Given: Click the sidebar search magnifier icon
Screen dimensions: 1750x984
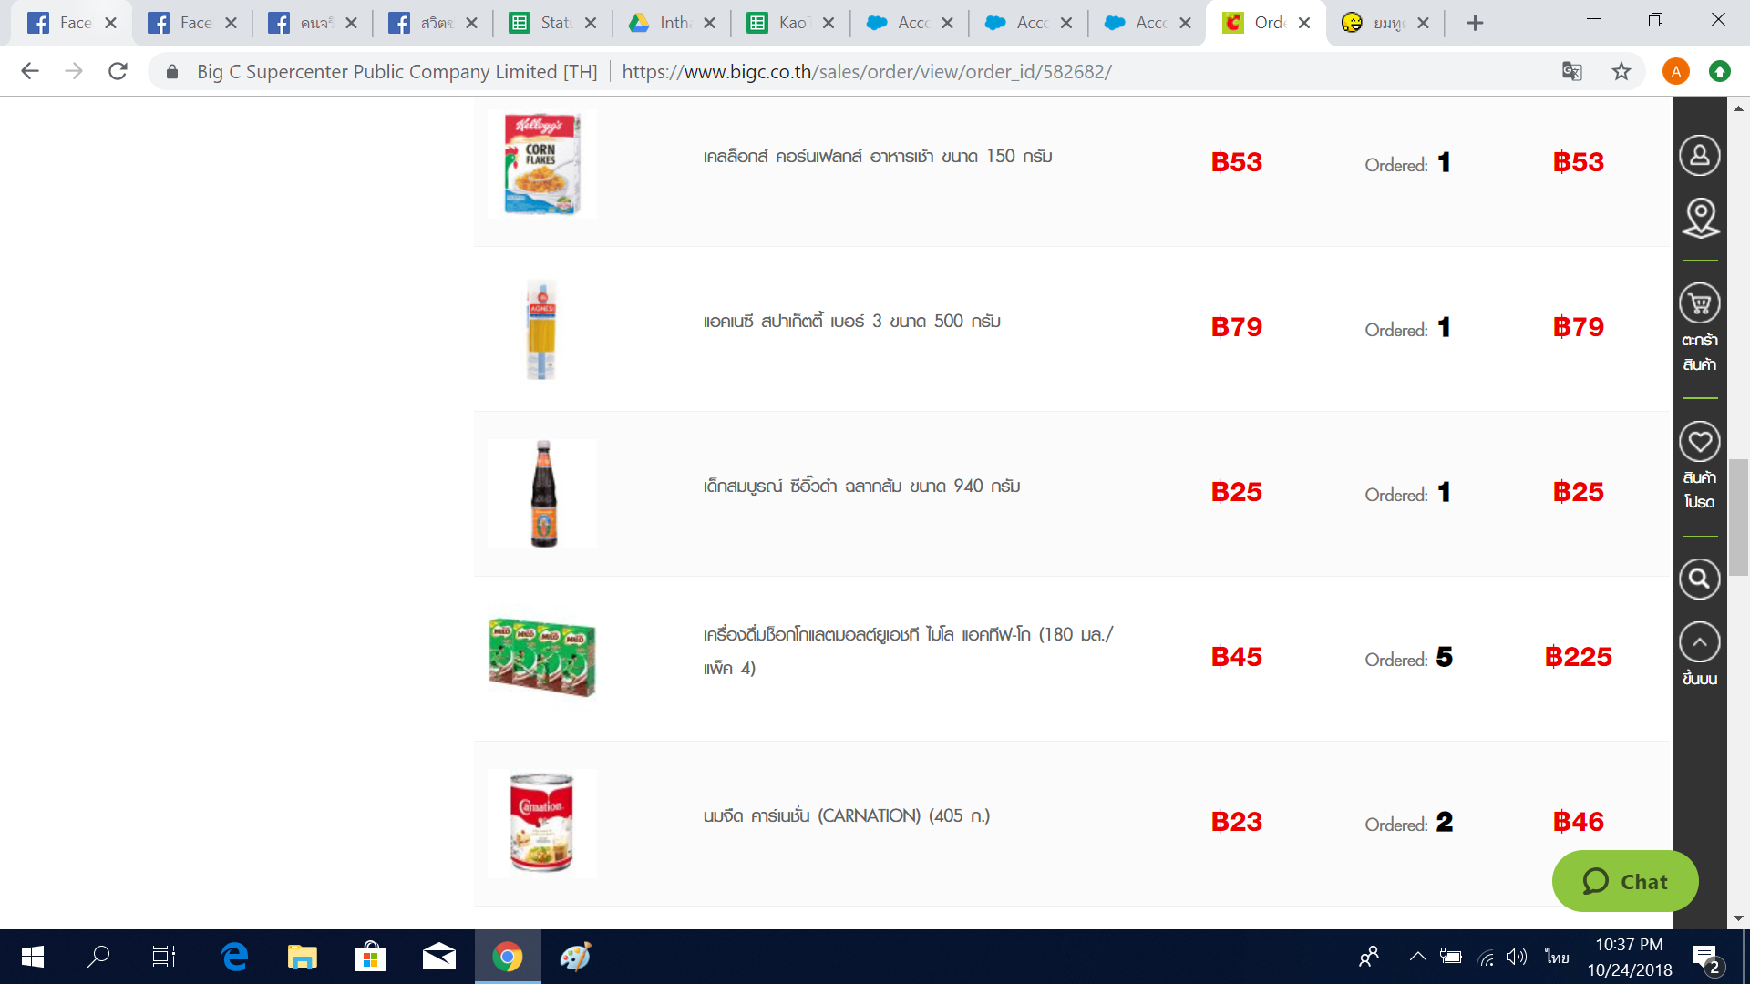Looking at the screenshot, I should point(1700,579).
